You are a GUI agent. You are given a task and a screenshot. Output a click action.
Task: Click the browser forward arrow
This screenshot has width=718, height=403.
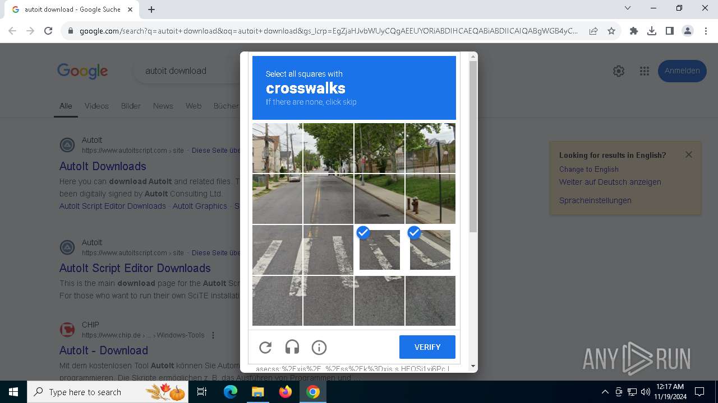point(30,31)
